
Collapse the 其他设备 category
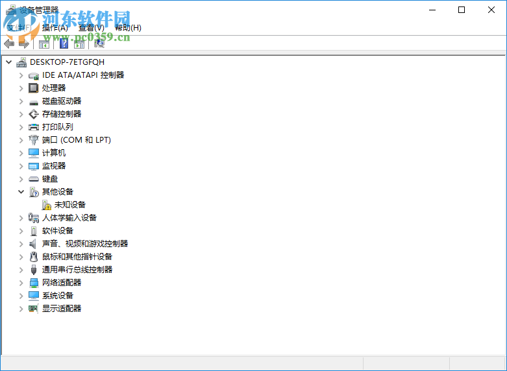(x=21, y=191)
